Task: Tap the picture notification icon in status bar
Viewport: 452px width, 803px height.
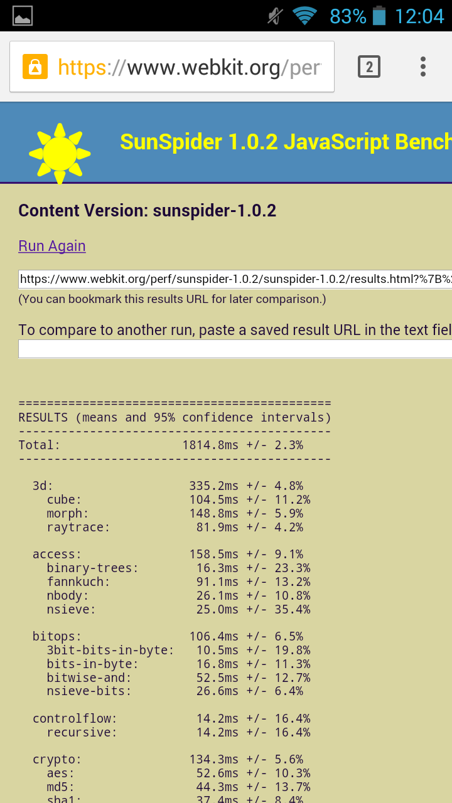Action: pyautogui.click(x=23, y=16)
